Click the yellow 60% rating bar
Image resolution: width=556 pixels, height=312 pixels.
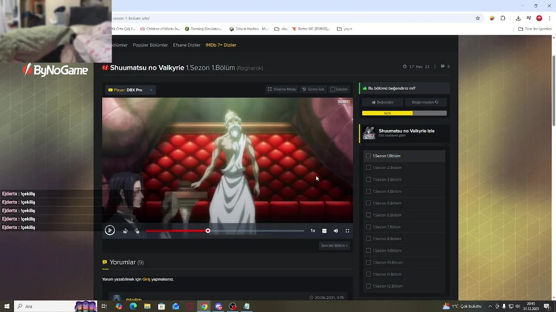(387, 113)
